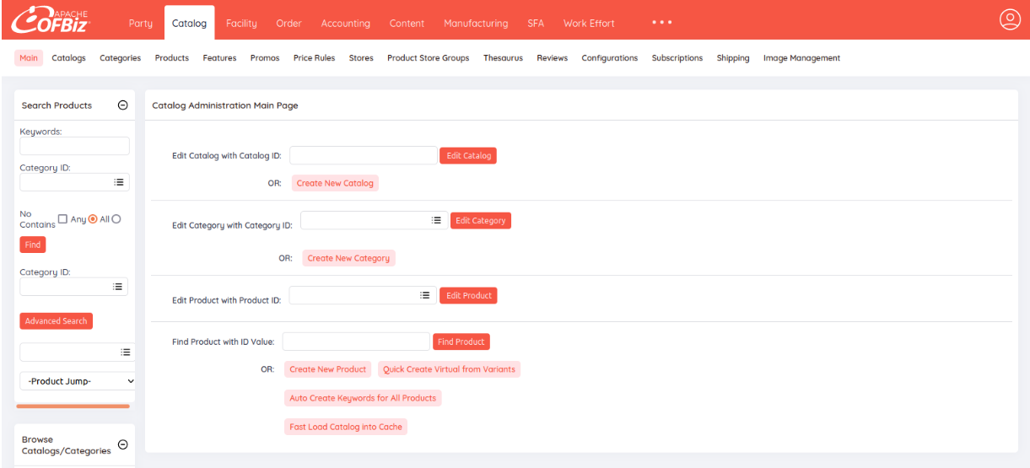1030x468 pixels.
Task: Switch to the Accounting application
Action: 345,24
